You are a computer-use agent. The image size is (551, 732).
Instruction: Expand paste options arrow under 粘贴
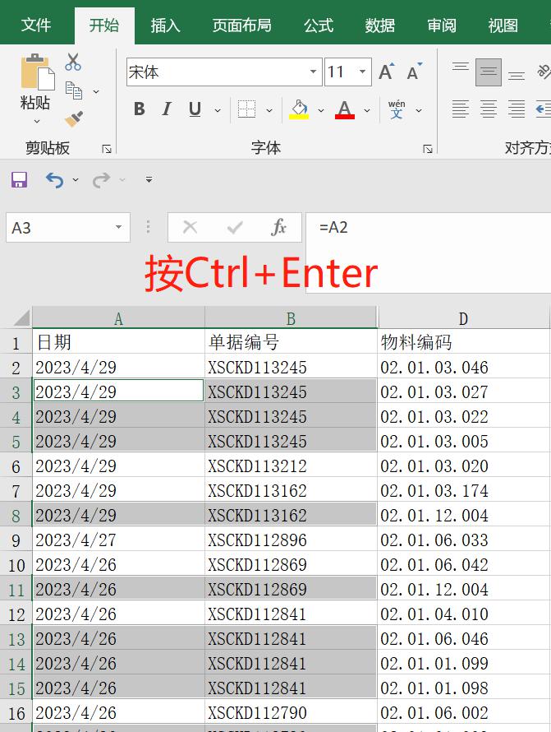37,122
